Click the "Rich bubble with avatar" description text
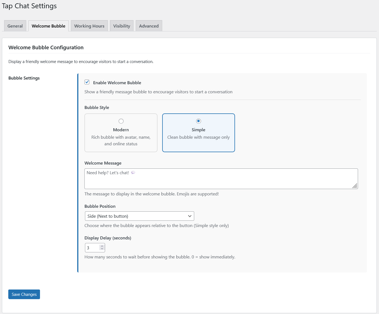The width and height of the screenshot is (379, 314). tap(121, 137)
